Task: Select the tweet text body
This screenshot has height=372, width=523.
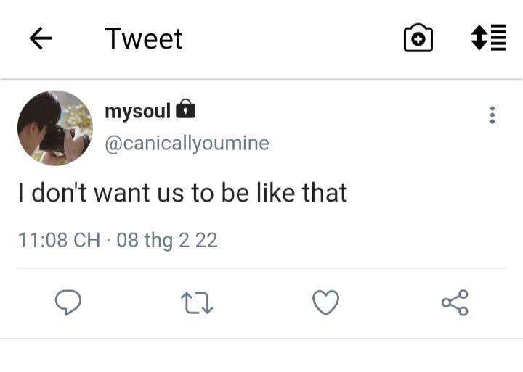Action: [182, 192]
